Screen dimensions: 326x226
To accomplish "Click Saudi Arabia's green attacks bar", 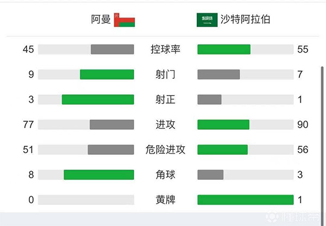I will [x=223, y=124].
